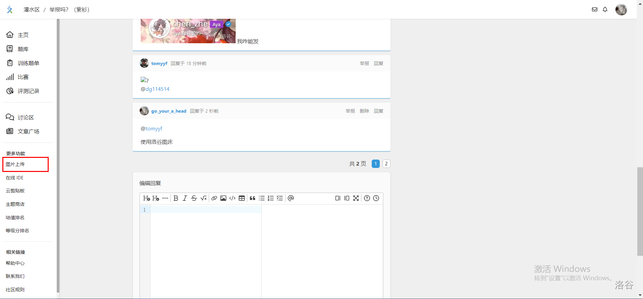Open the user avatar menu at top right

621,9
